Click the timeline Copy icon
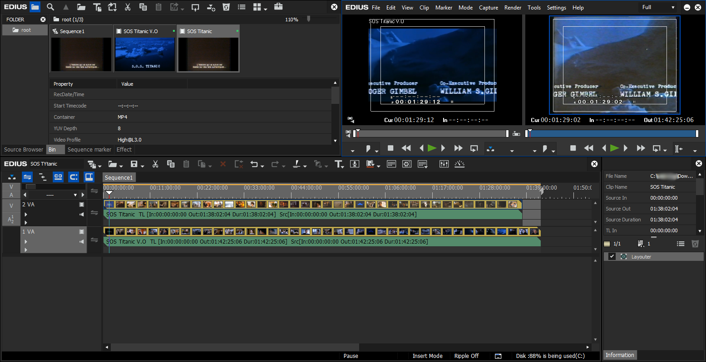This screenshot has width=706, height=362. (171, 164)
